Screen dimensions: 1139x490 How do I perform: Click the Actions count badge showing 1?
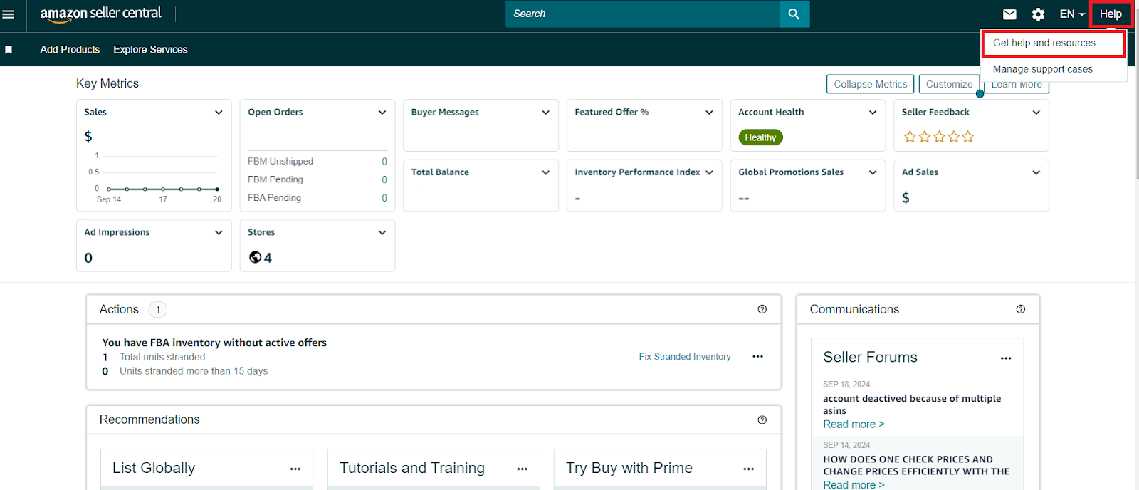click(x=158, y=309)
